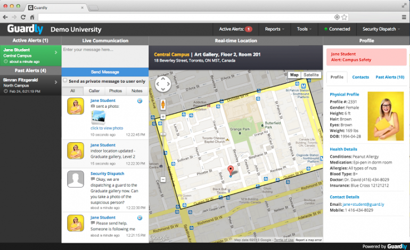The image size is (410, 250).
Task: Click the message text input field
Action: click(x=105, y=56)
